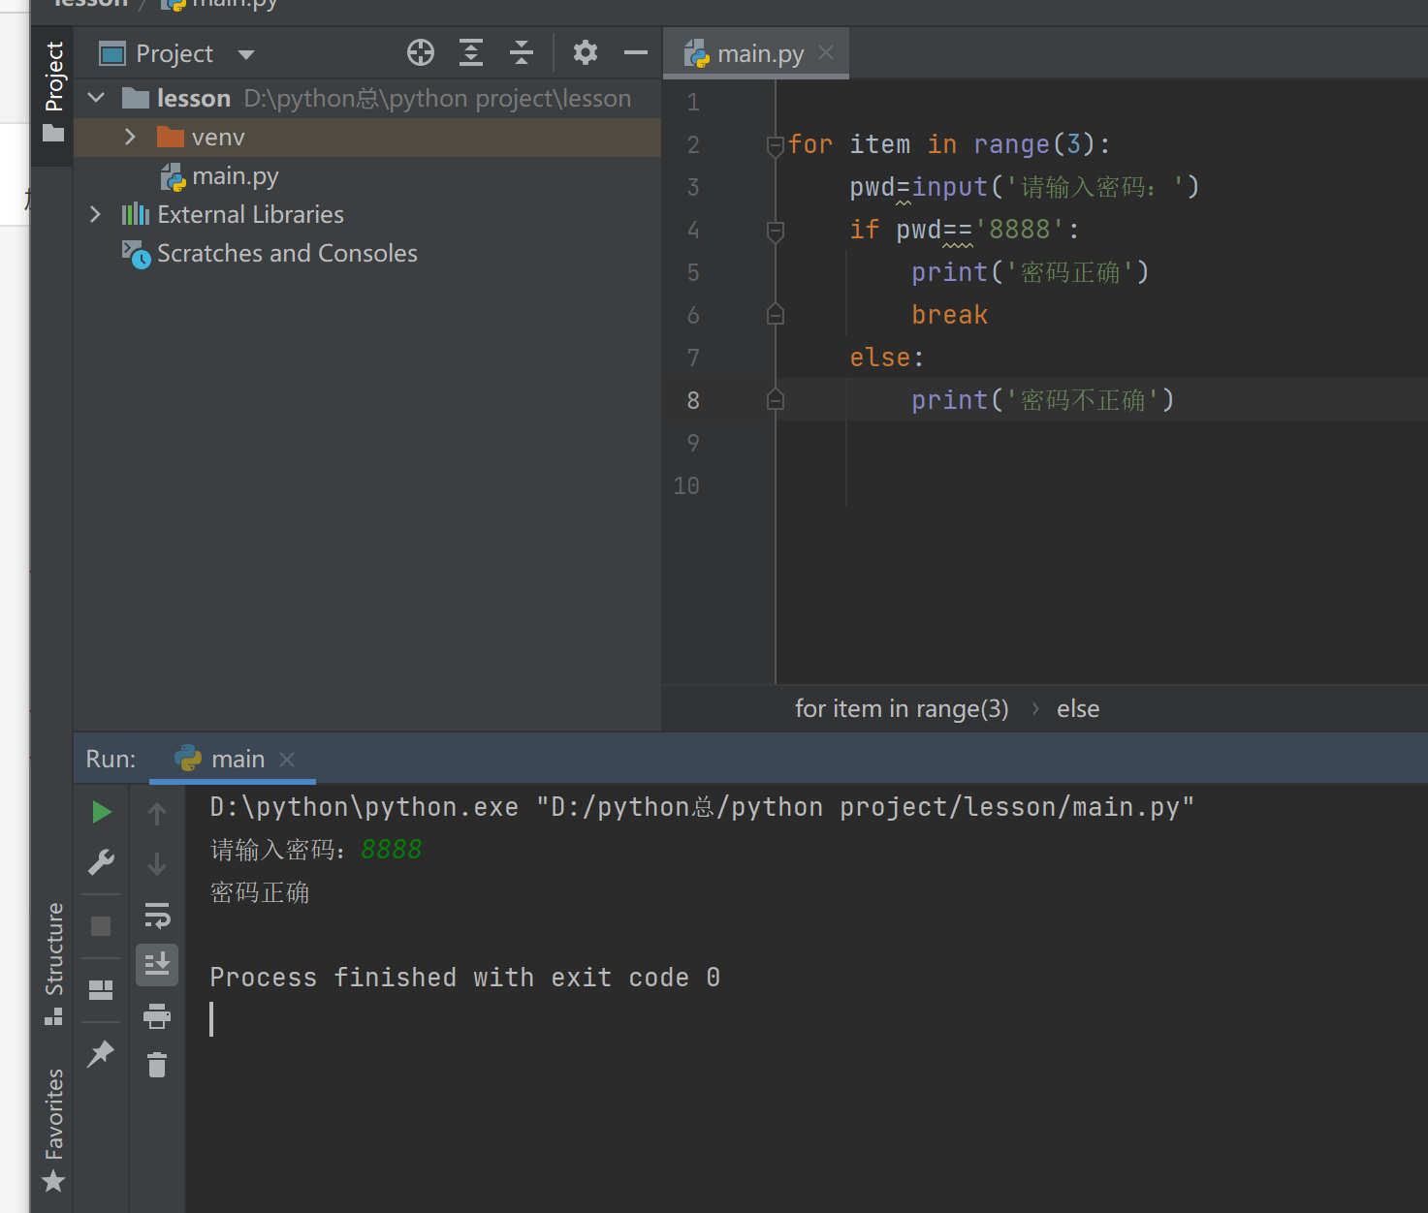Click the Stop process square icon
Image resolution: width=1428 pixels, height=1213 pixels.
[x=101, y=926]
